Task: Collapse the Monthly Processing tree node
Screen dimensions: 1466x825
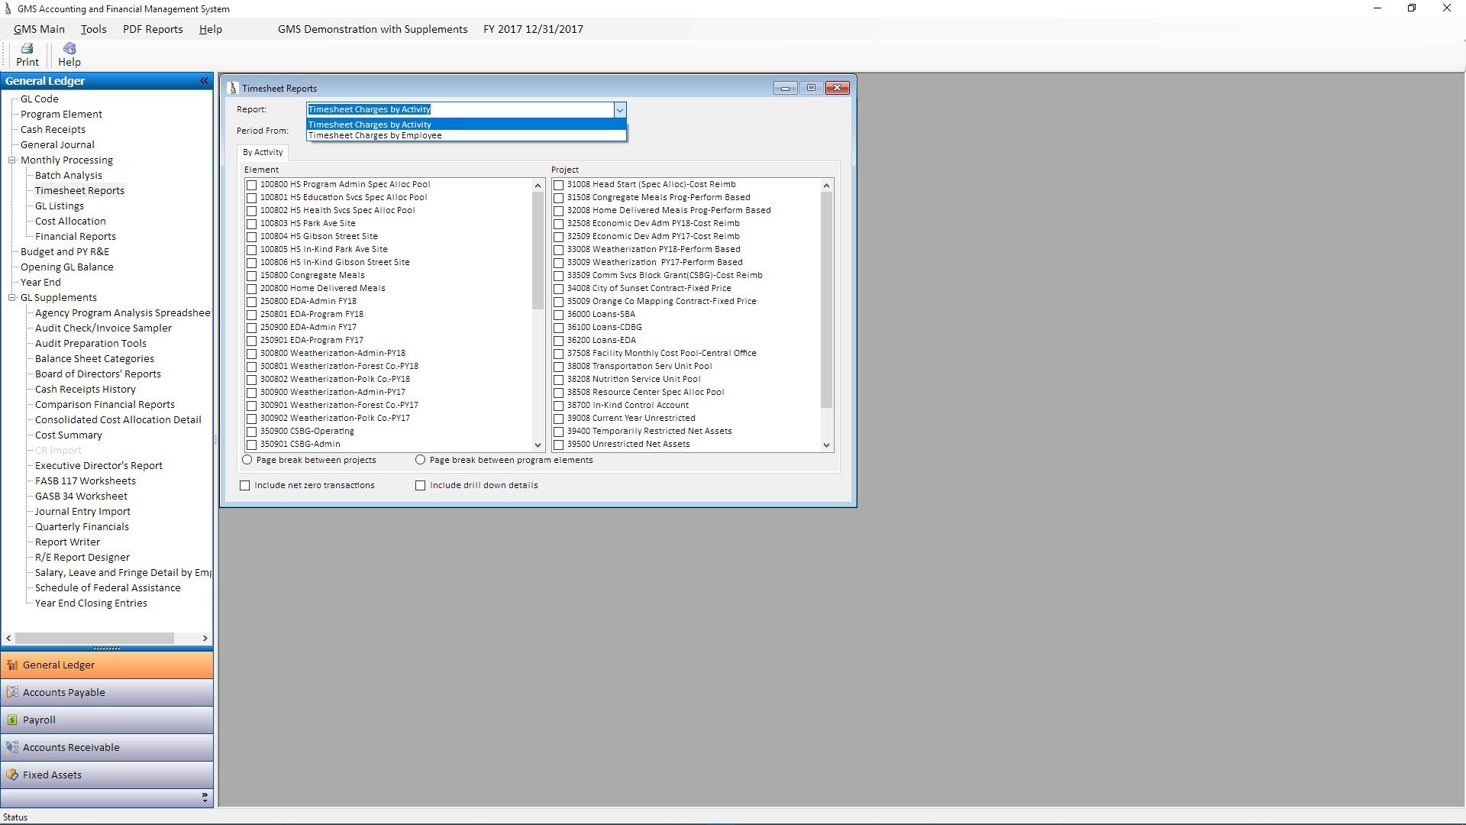Action: point(12,160)
